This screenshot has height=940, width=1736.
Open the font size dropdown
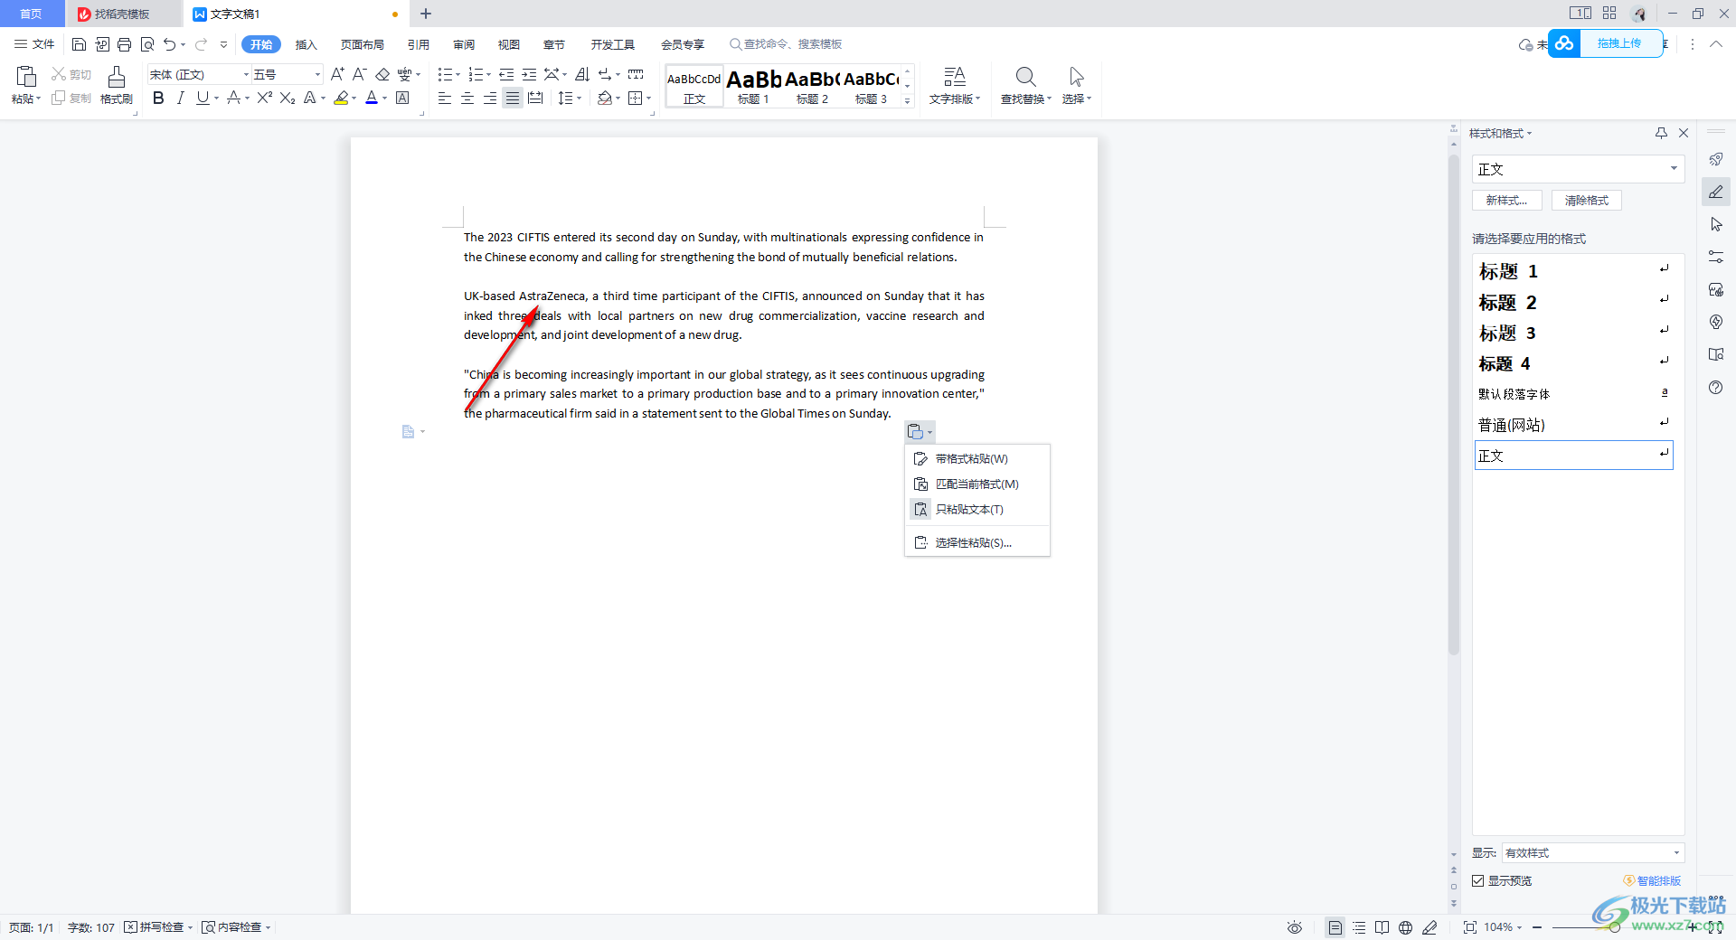[x=317, y=74]
